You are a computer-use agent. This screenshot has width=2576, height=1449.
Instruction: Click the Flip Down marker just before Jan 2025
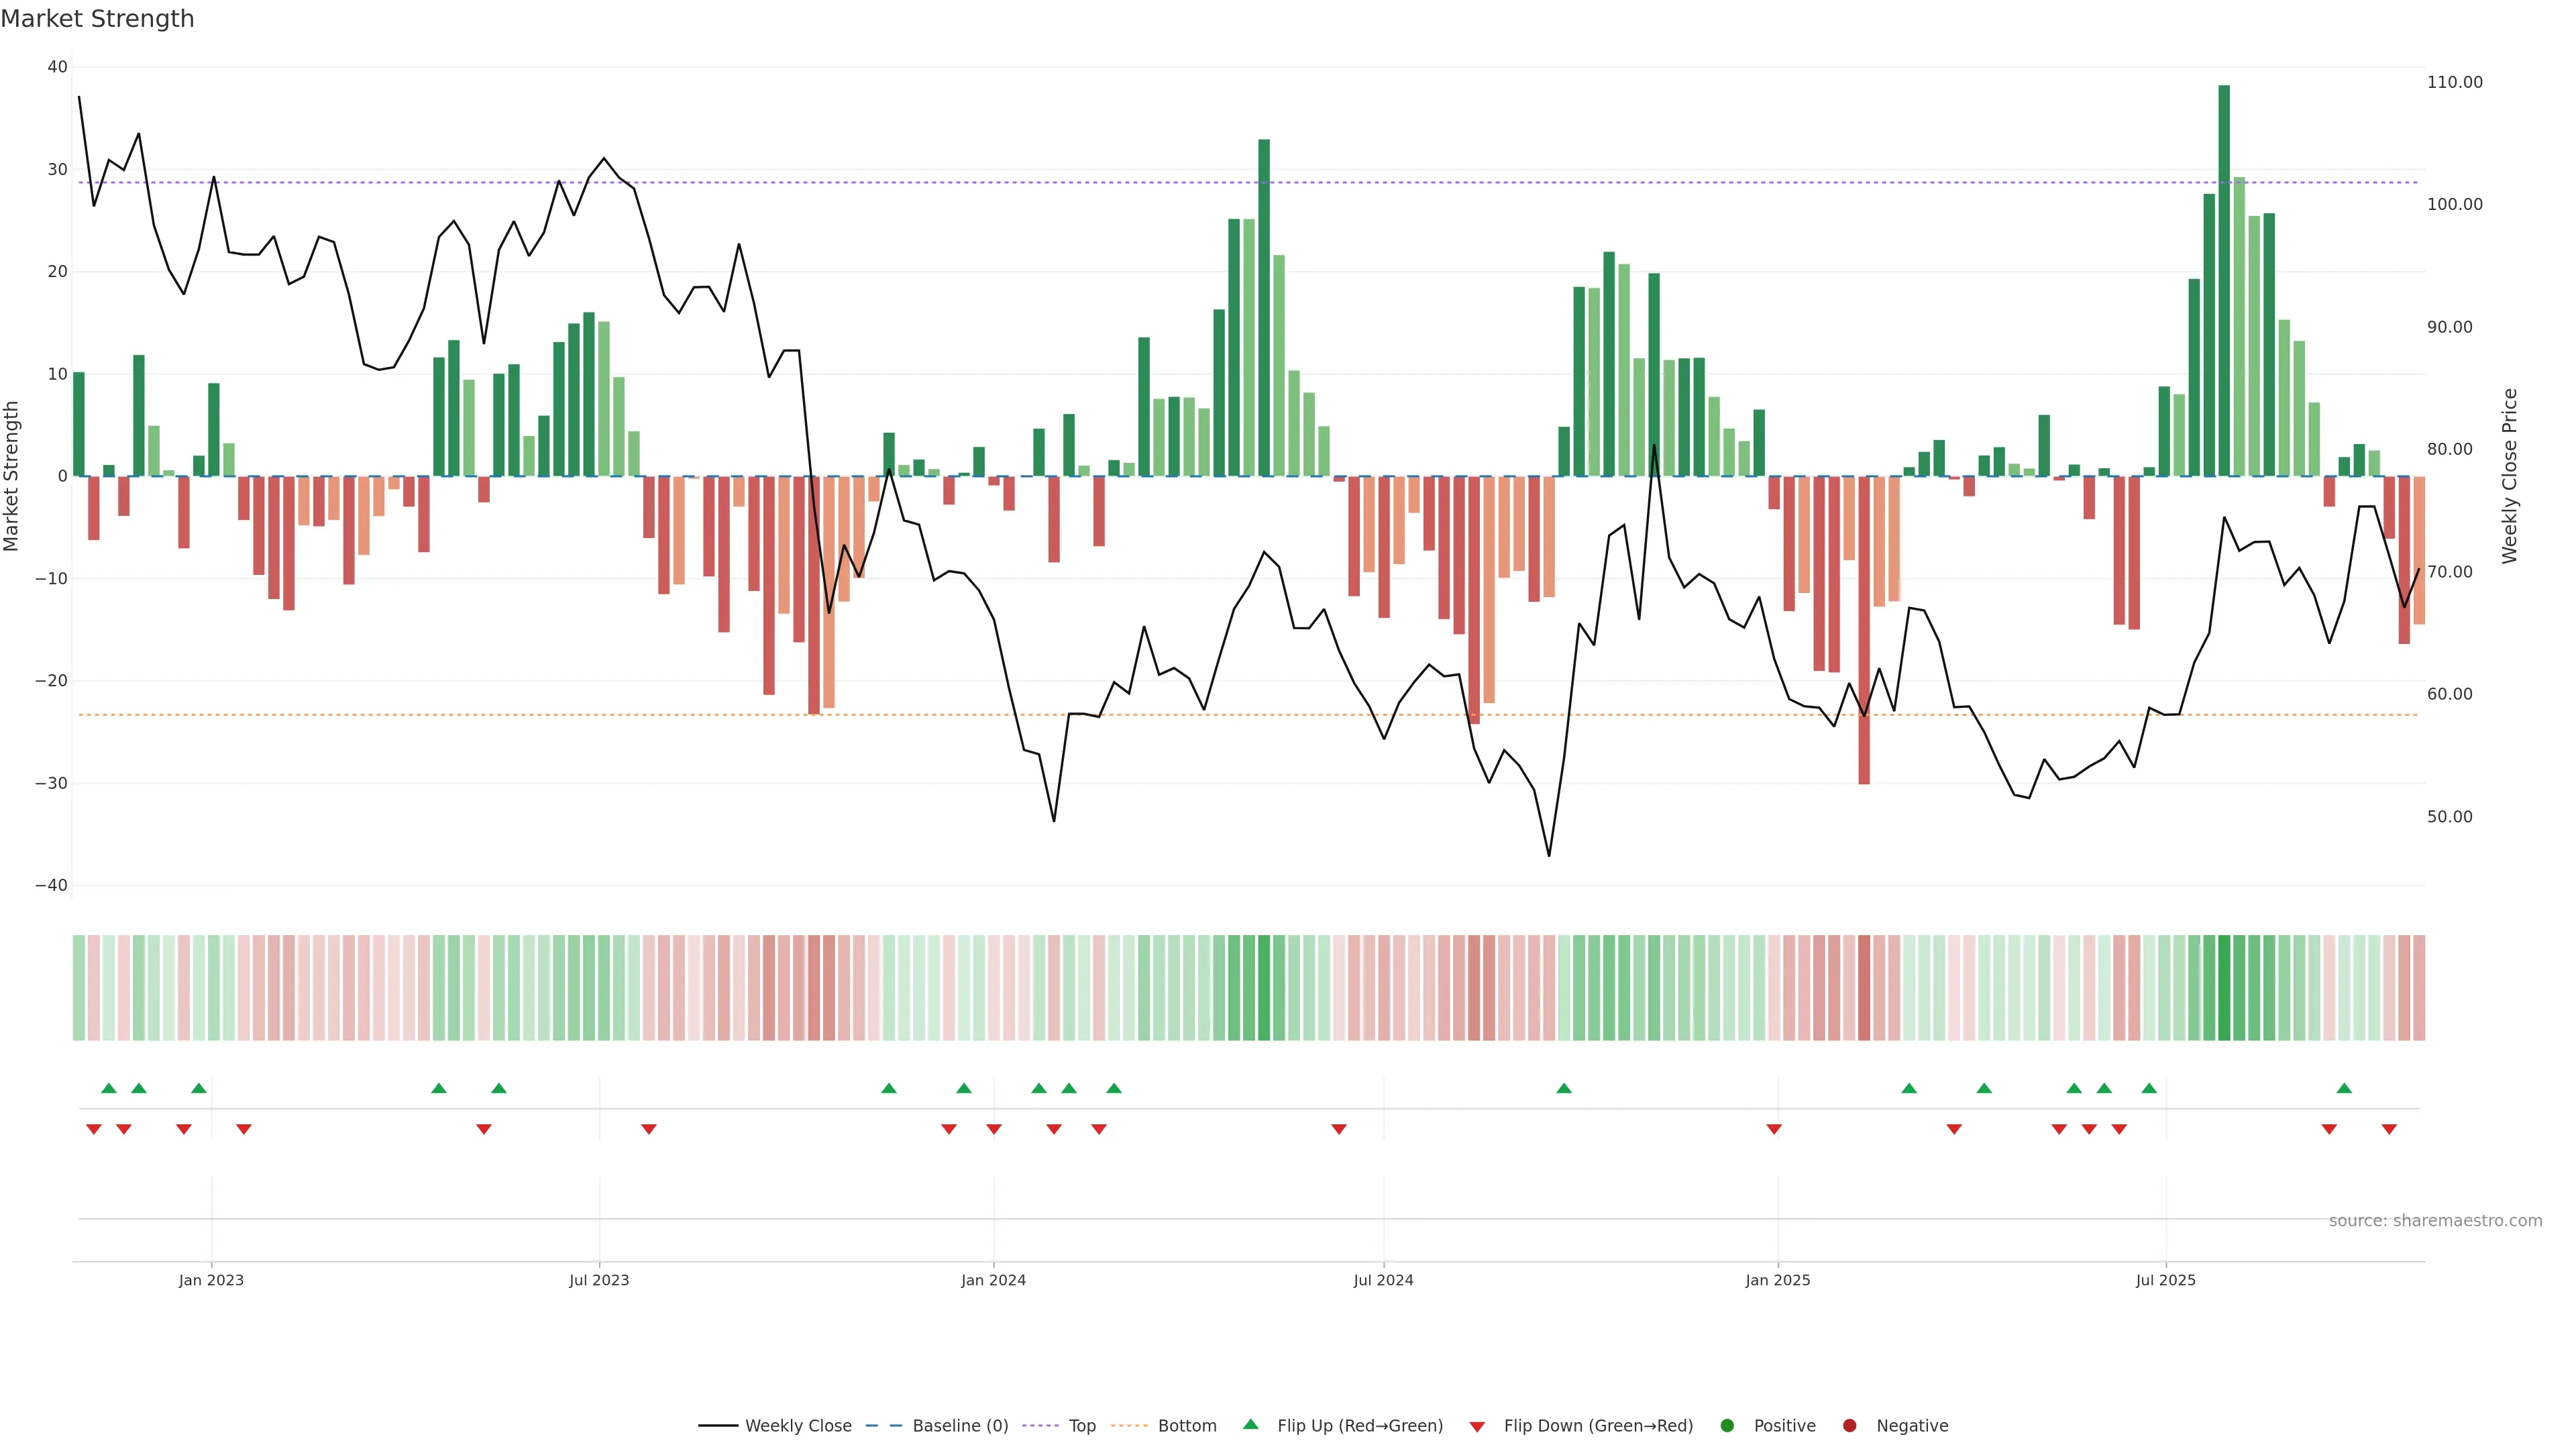pos(1774,1129)
